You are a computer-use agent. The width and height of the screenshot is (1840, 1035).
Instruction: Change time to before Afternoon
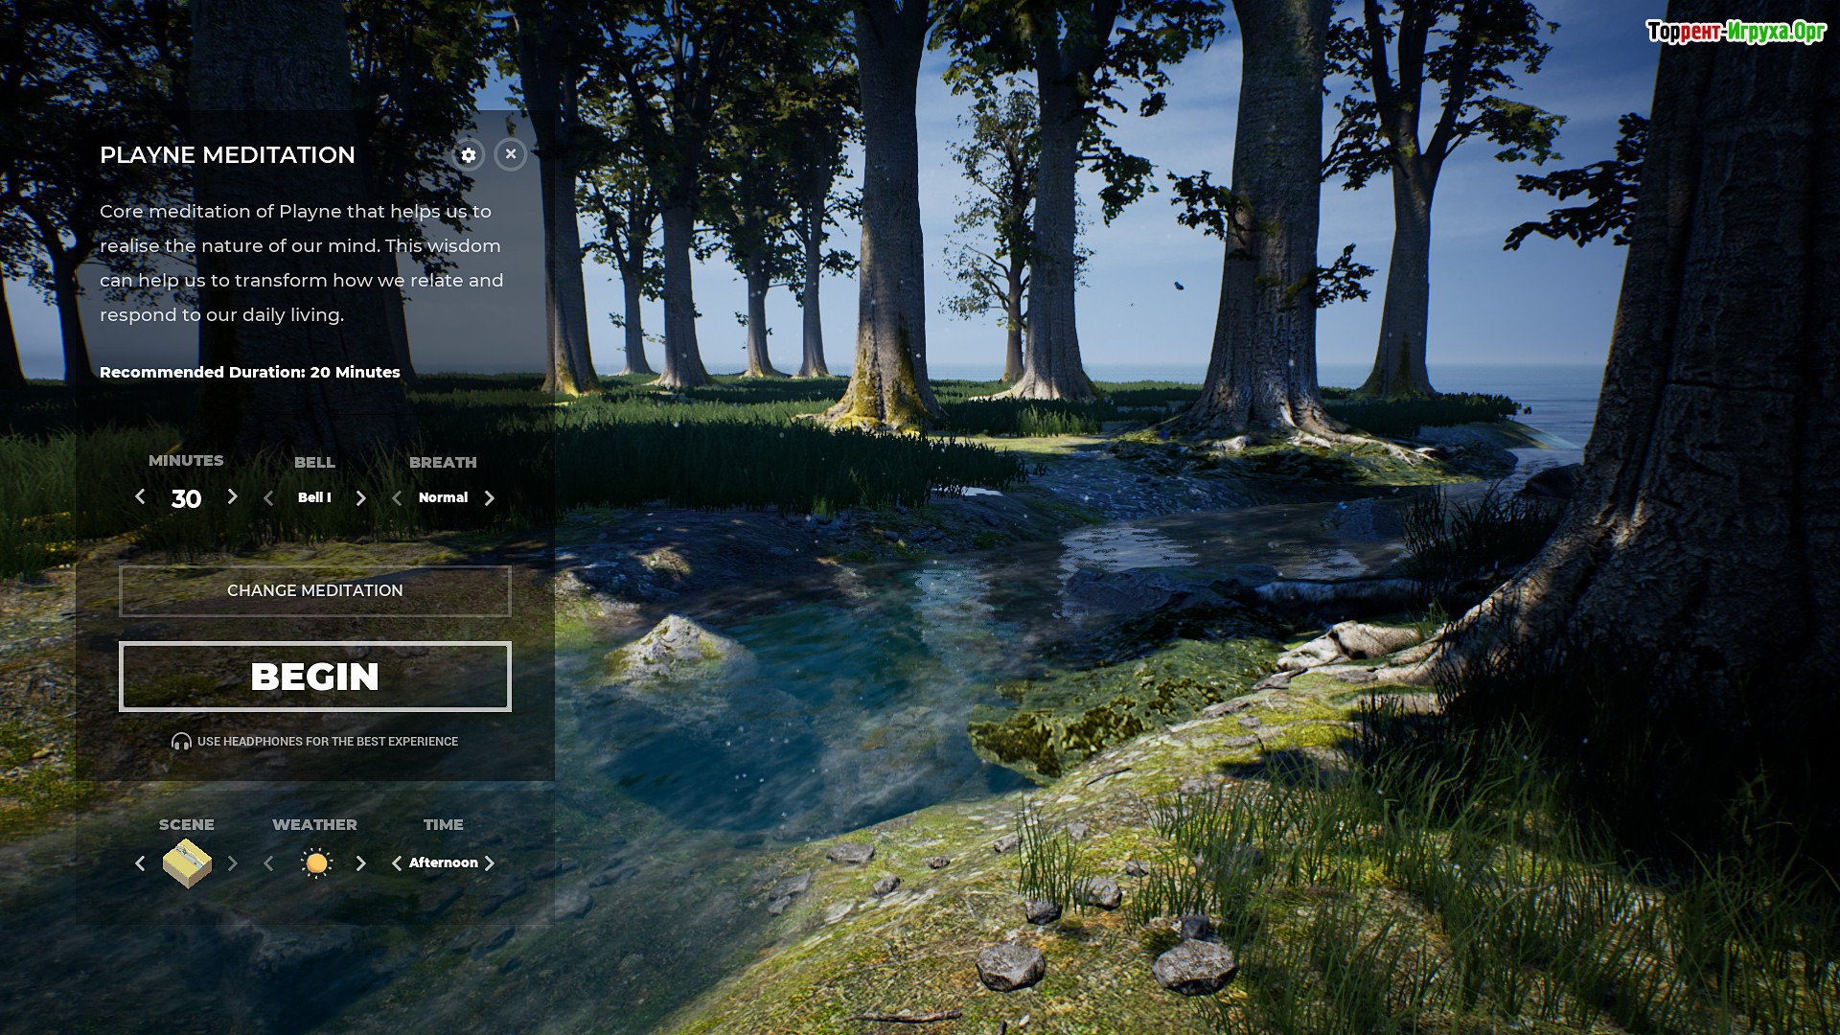397,863
